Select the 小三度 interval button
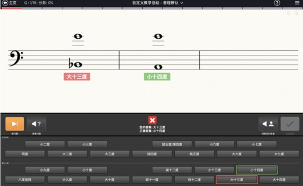The height and width of the screenshot is (186, 303). [87, 144]
